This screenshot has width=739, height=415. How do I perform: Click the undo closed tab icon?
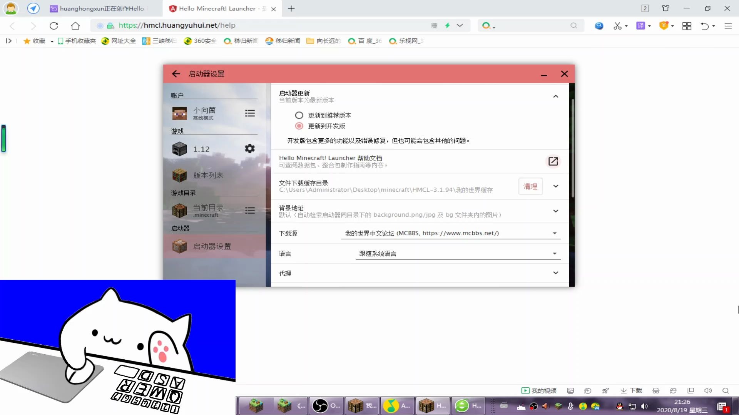click(x=704, y=26)
